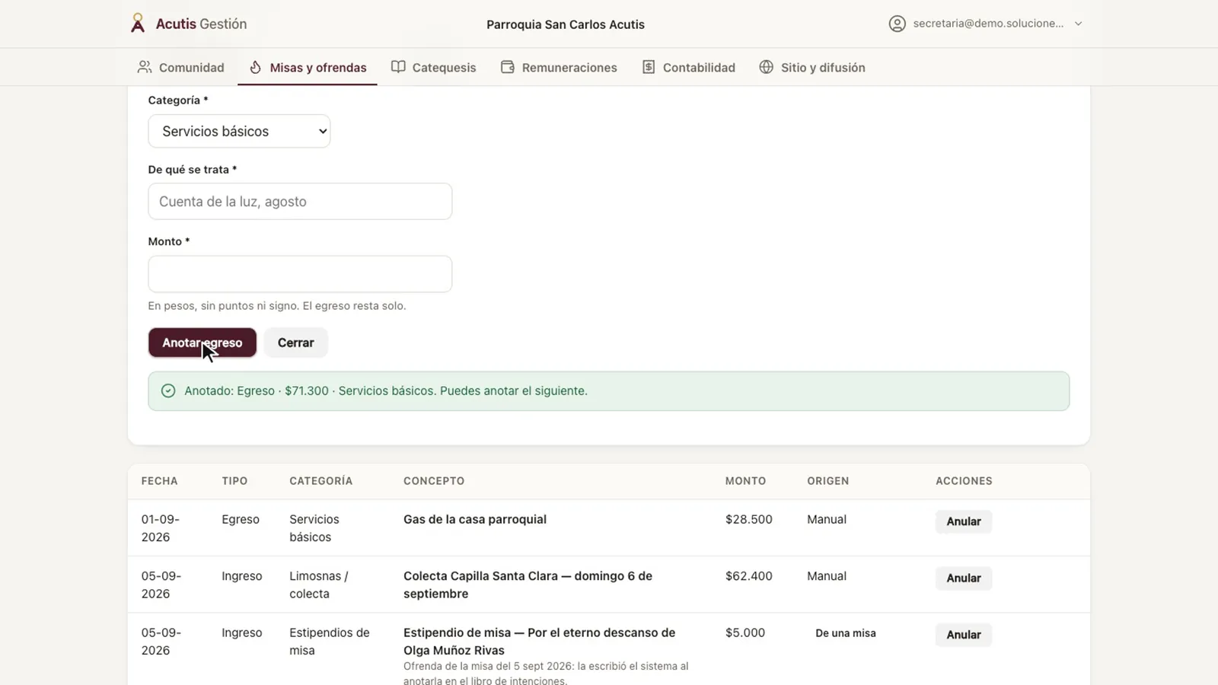This screenshot has height=685, width=1218.
Task: Expand the account menu chevron
Action: point(1078,24)
